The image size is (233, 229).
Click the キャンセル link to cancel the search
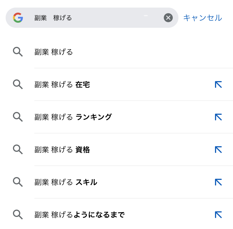point(203,18)
